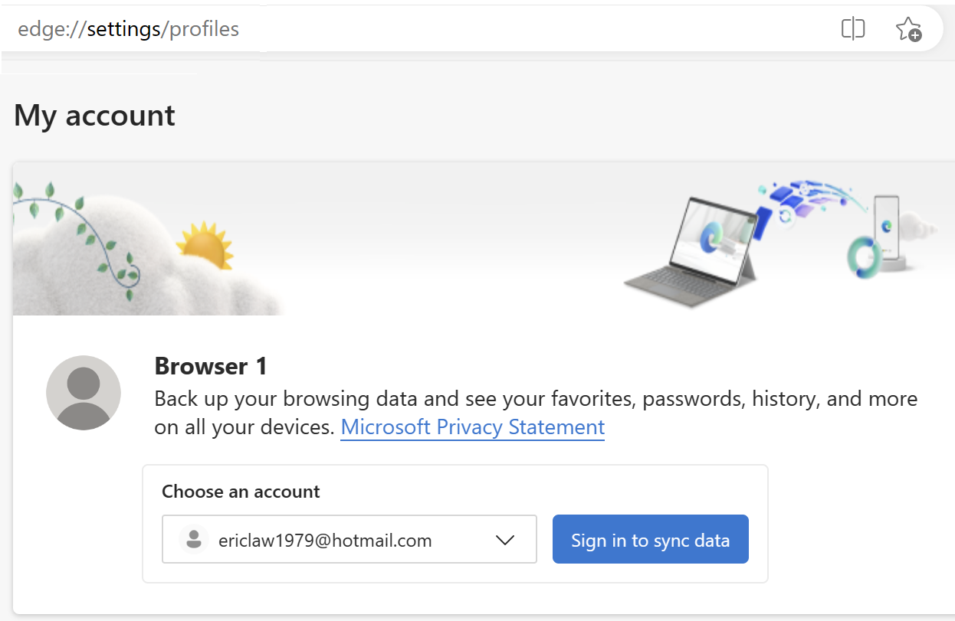This screenshot has width=955, height=621.
Task: Click the large gray profile avatar
Action: point(84,392)
